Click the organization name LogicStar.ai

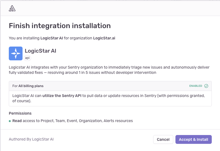(x=104, y=38)
